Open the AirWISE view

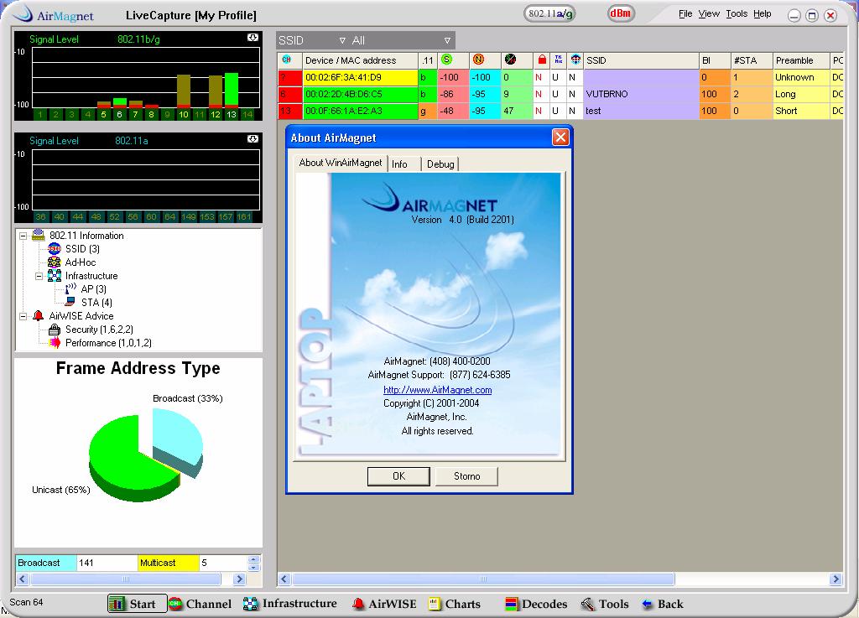coord(384,604)
